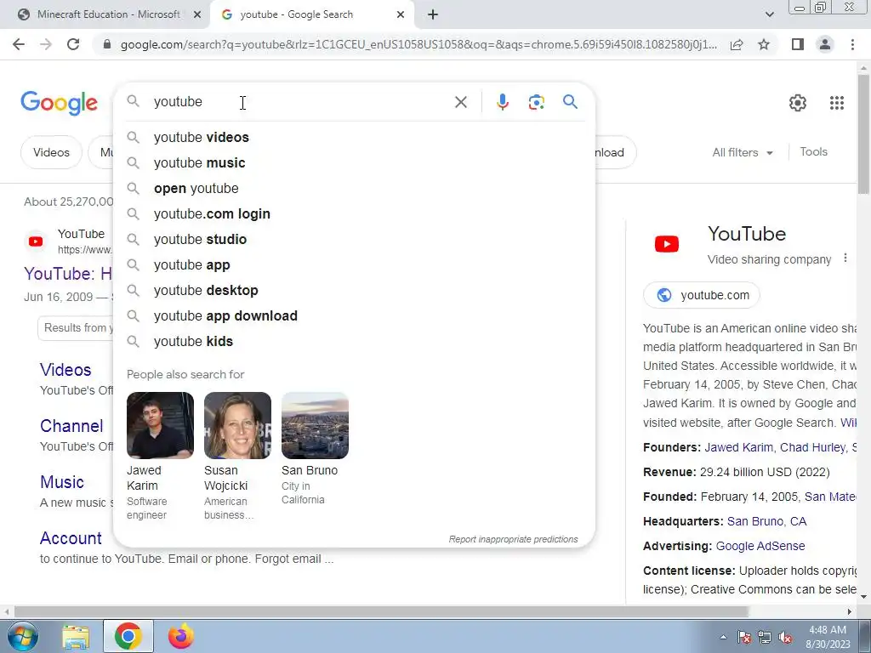Open the Videos sitelink
871x653 pixels.
tap(65, 370)
